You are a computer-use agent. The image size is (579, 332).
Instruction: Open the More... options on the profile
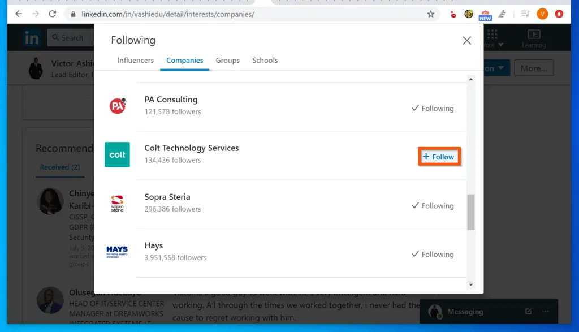point(533,67)
